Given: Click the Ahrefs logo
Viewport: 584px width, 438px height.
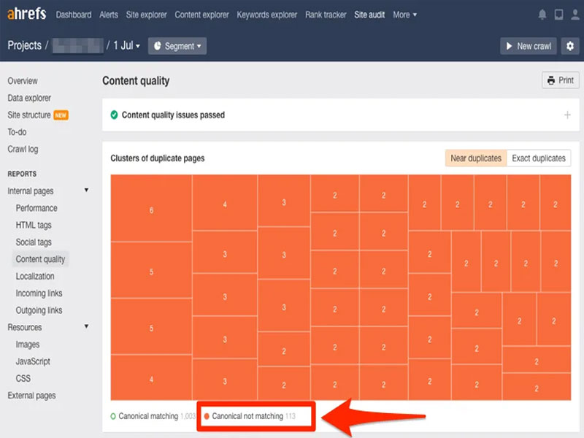Looking at the screenshot, I should (x=27, y=14).
